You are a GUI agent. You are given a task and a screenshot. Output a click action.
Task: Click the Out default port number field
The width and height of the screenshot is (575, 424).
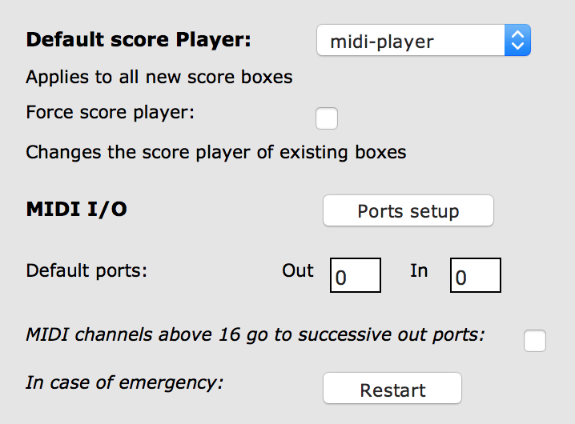click(x=356, y=275)
